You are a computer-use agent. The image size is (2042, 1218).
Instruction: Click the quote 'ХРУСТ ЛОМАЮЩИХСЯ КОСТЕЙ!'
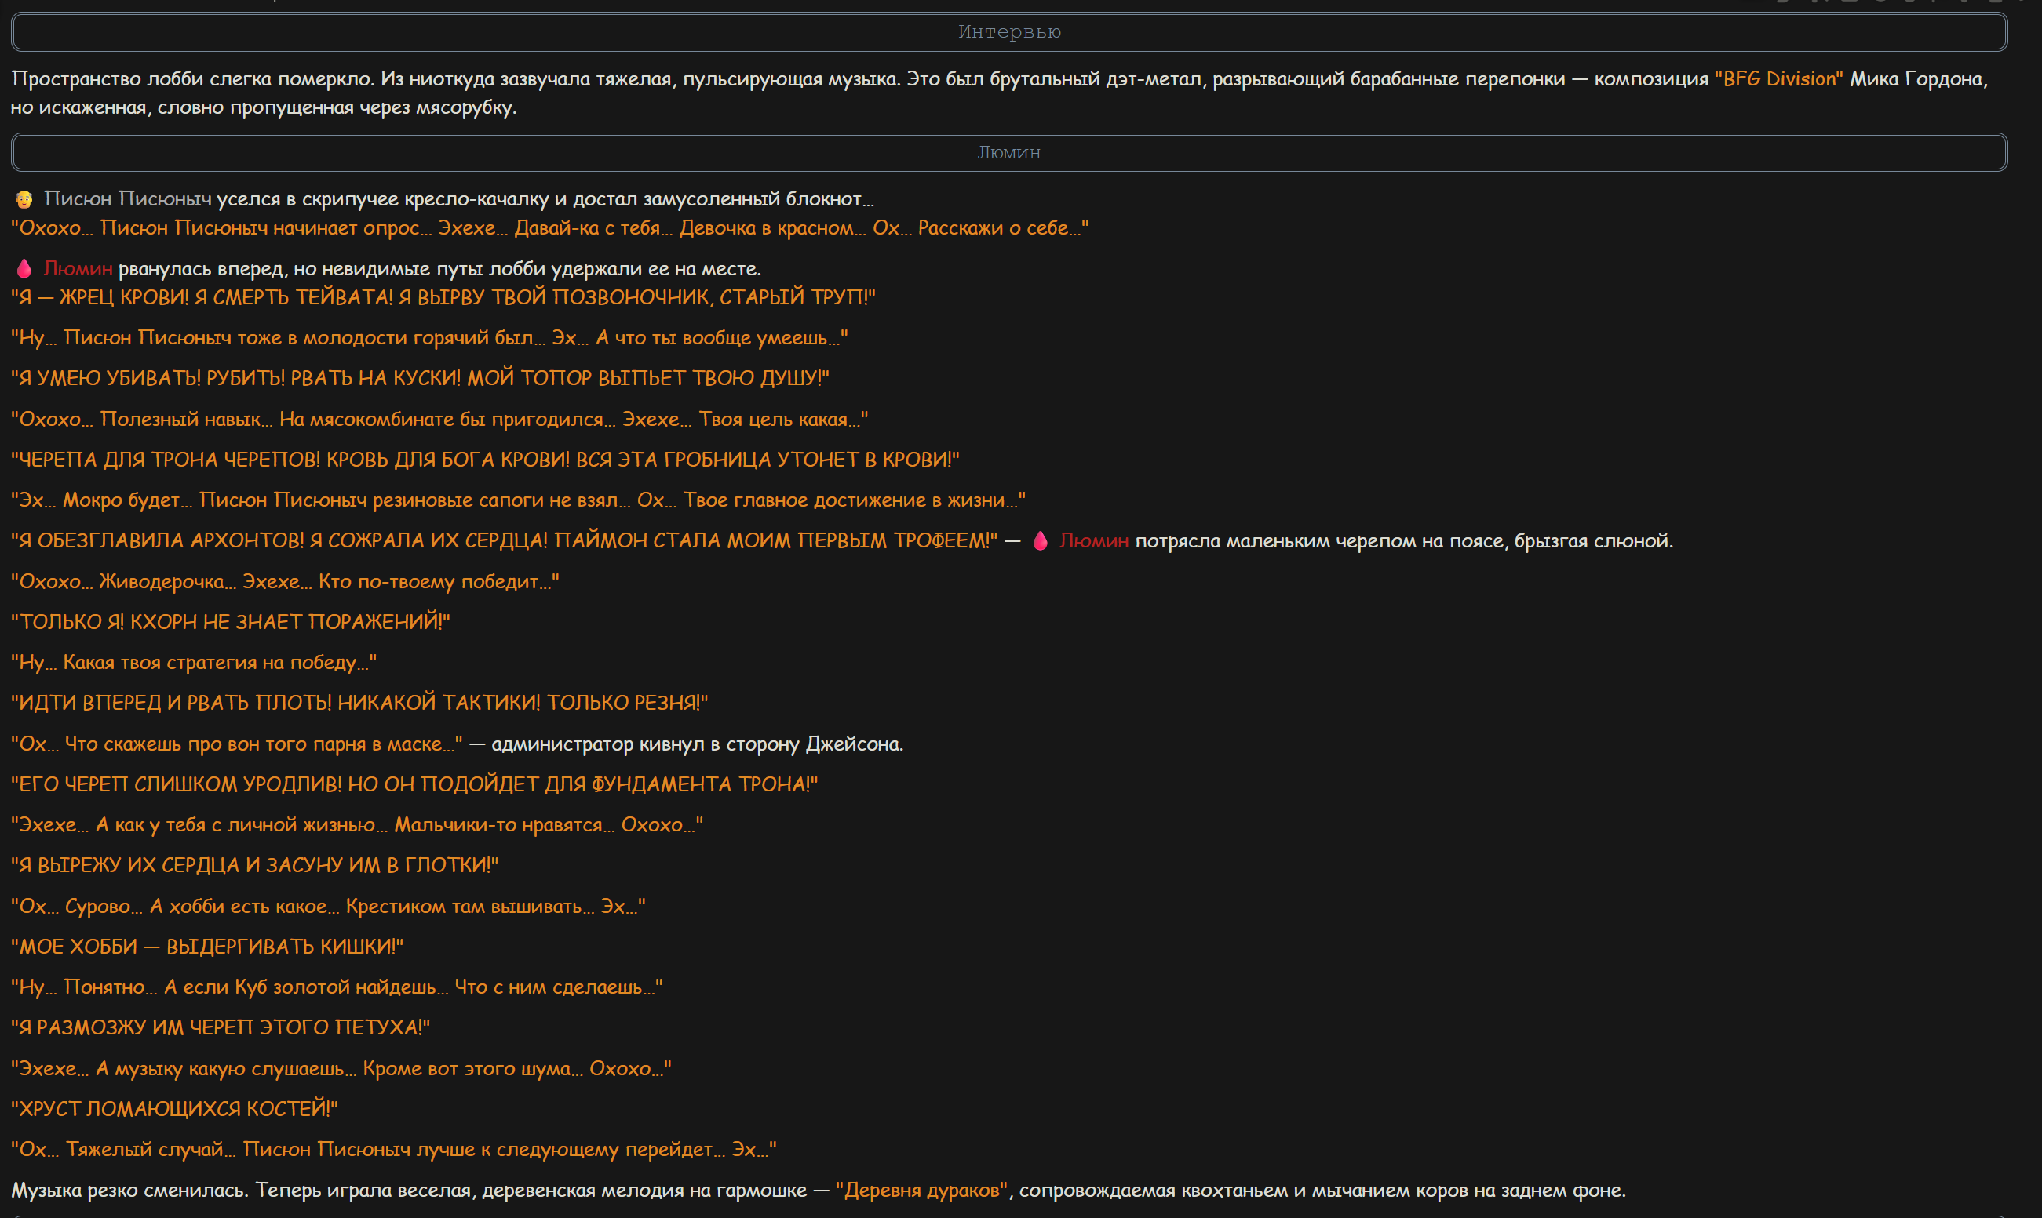(174, 1109)
